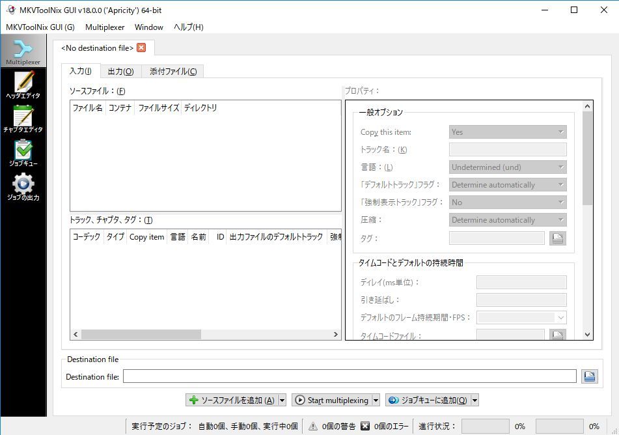Click the コンテナ column header
Viewport: 619px width, 435px height.
tap(120, 108)
